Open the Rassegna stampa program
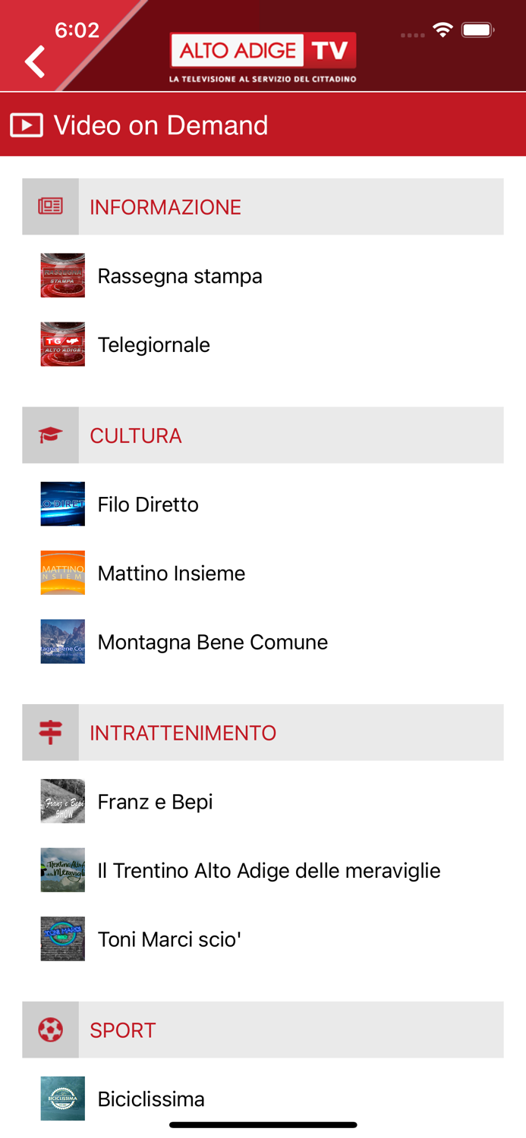Viewport: 526px width, 1138px height. coord(179,275)
